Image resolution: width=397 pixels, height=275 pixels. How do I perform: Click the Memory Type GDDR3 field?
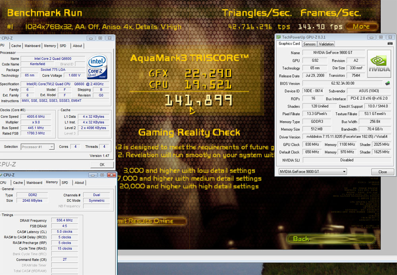pos(317,122)
